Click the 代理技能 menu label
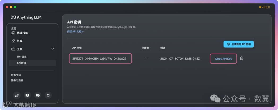278x110 pixels. [x=22, y=33]
